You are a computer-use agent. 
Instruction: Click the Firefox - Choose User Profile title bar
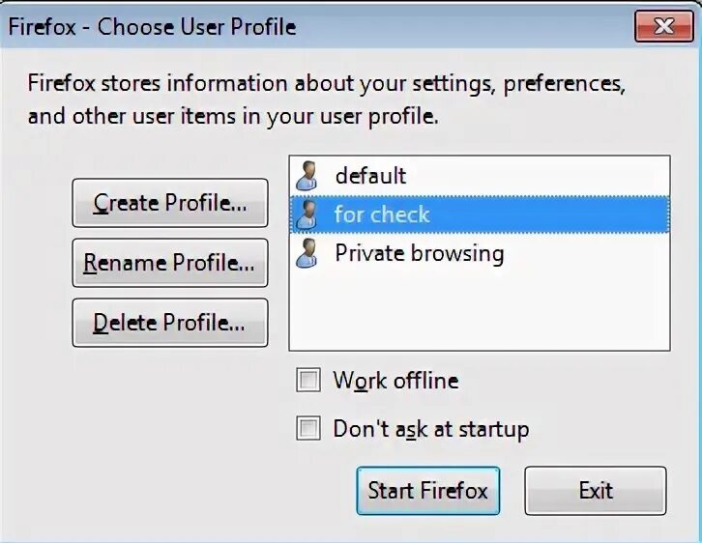point(290,26)
